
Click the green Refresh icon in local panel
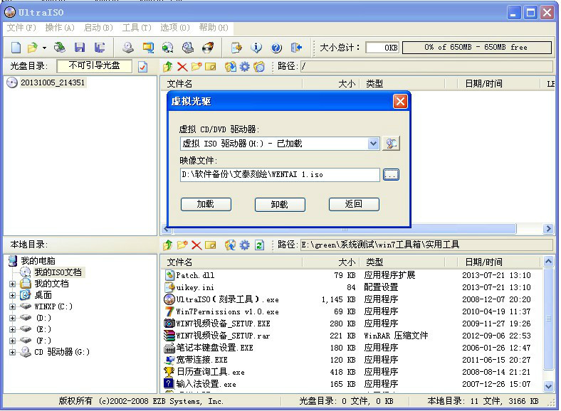pos(259,245)
